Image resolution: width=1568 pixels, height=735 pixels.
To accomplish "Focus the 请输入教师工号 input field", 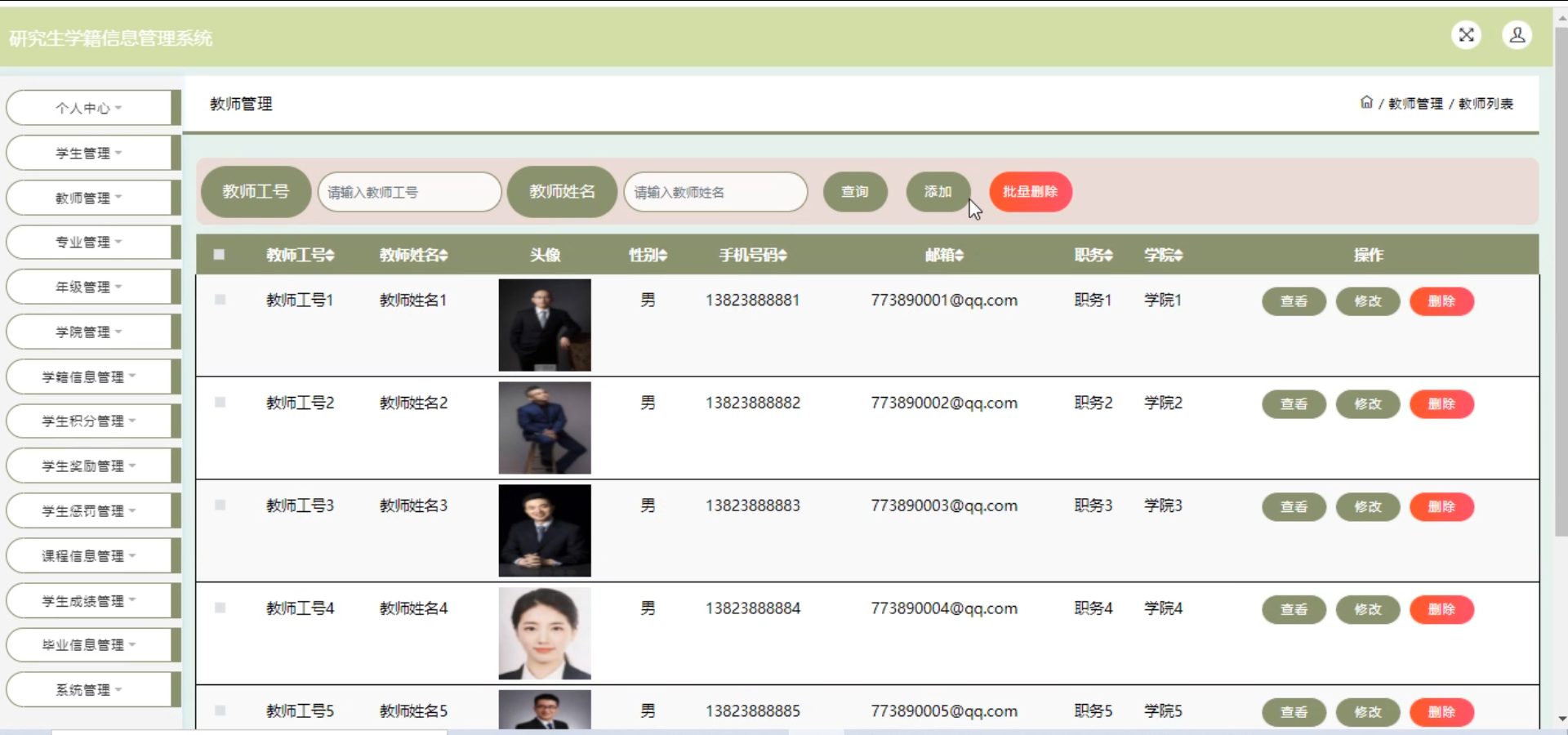I will [410, 192].
